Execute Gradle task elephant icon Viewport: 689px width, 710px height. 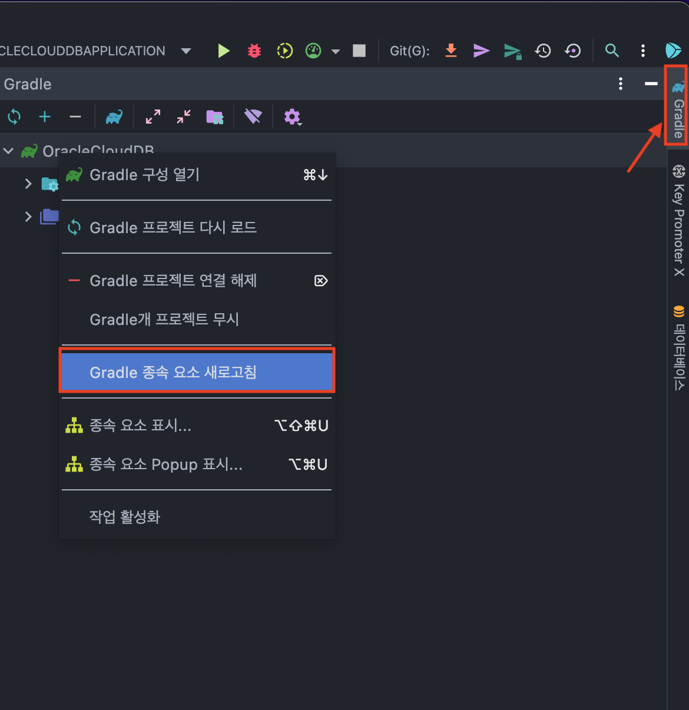click(114, 117)
